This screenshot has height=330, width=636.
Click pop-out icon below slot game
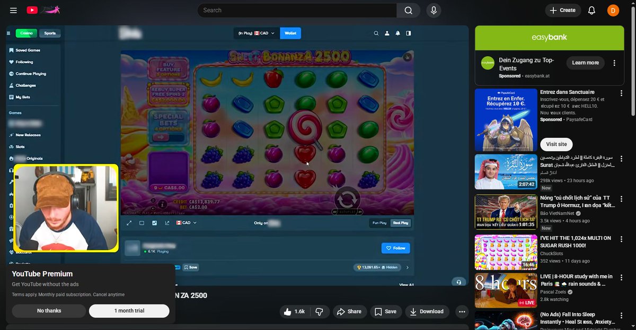[167, 223]
